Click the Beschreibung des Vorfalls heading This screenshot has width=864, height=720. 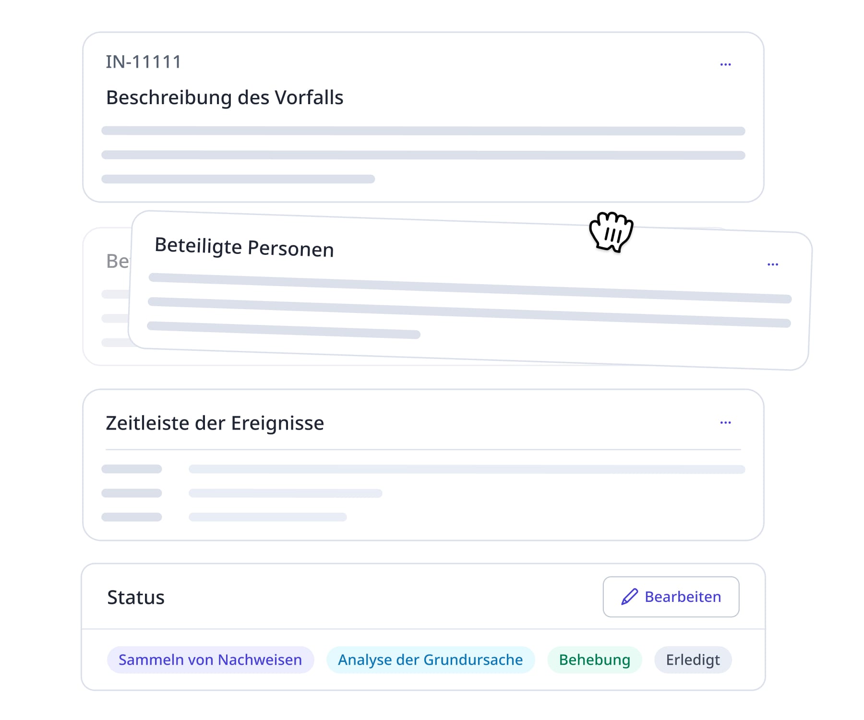pos(225,97)
